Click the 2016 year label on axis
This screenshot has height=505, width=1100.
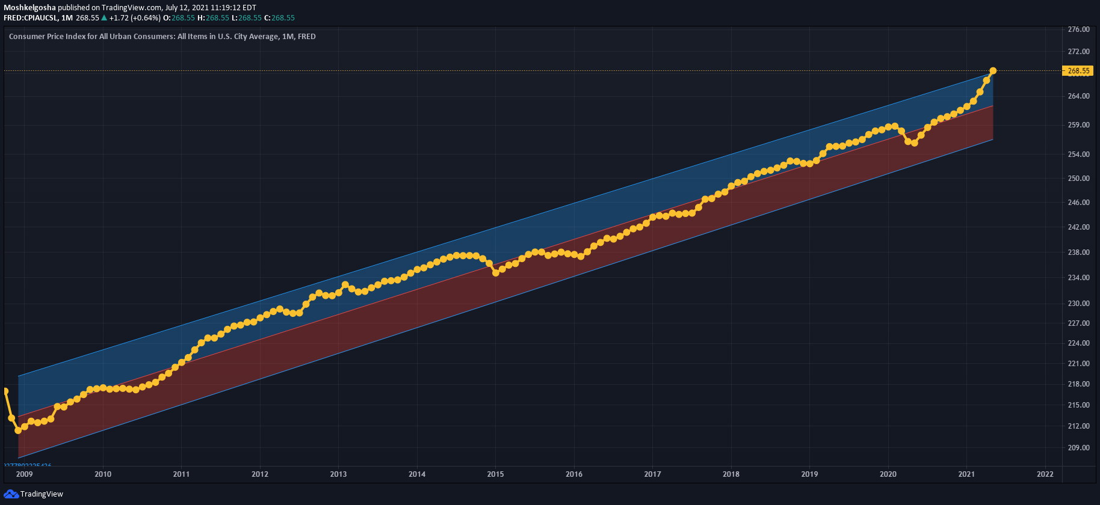[x=574, y=474]
